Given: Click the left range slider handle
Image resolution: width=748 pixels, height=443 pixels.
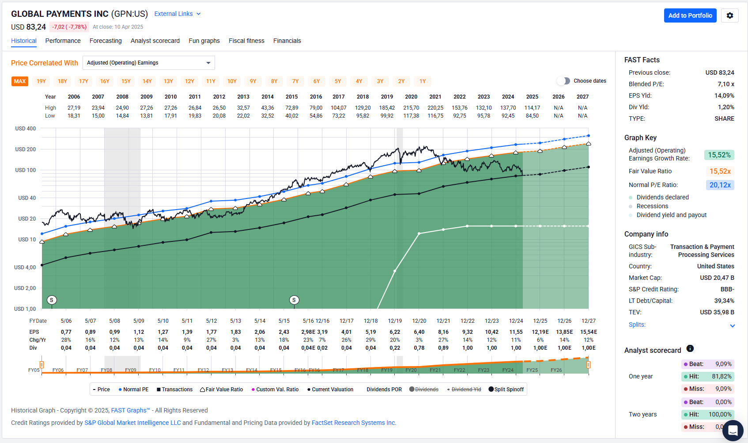Looking at the screenshot, I should pos(42,365).
